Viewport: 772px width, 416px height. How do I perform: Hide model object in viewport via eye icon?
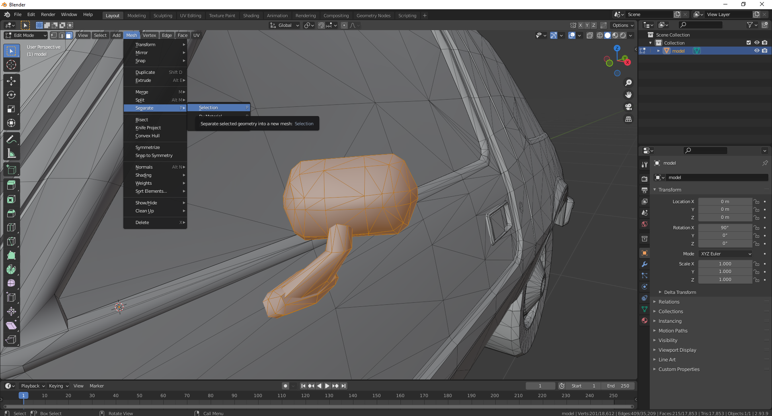[x=756, y=51]
